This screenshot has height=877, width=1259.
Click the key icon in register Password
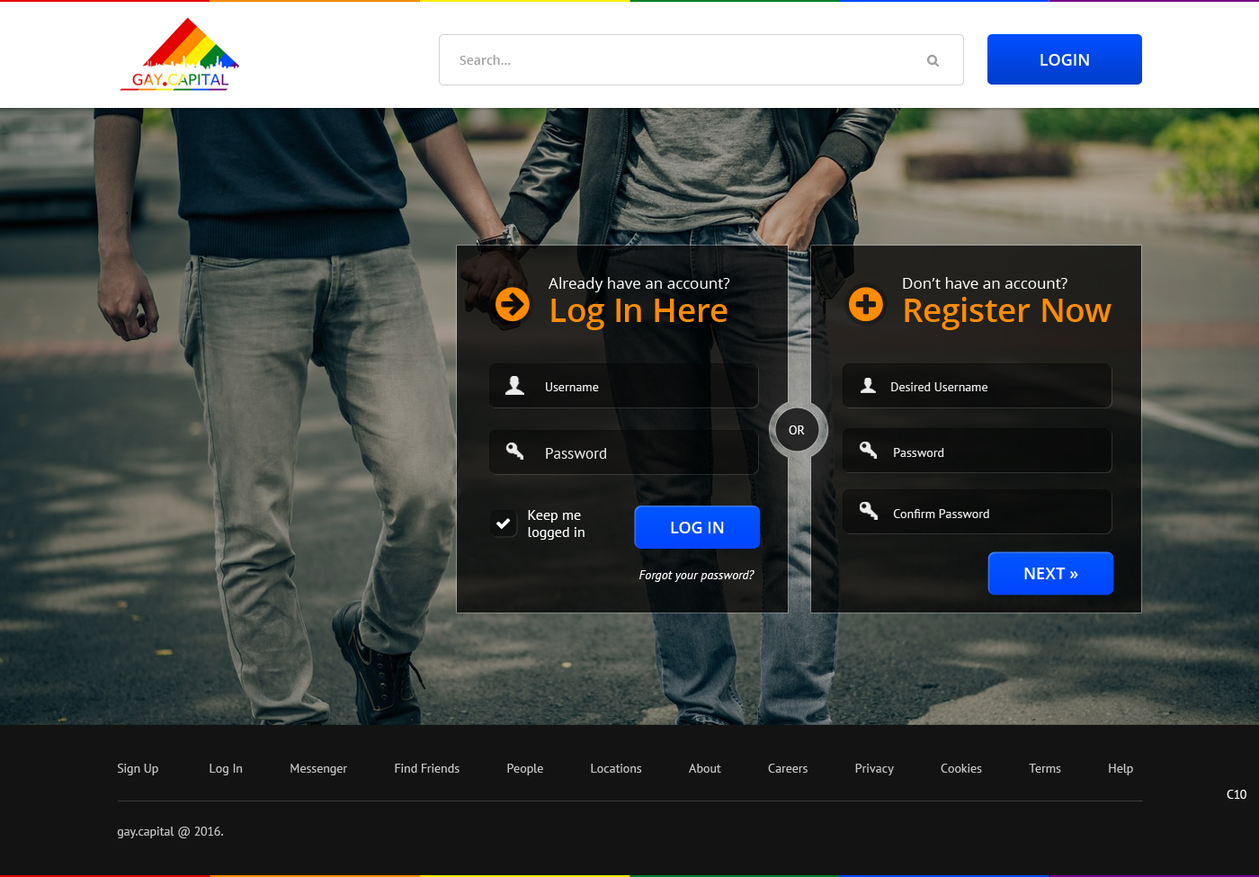pos(868,451)
